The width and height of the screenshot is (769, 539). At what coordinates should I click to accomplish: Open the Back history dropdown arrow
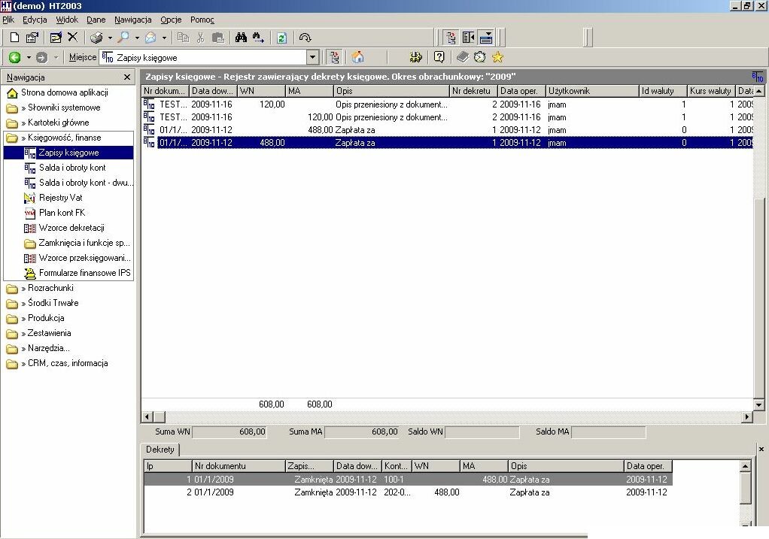(29, 58)
